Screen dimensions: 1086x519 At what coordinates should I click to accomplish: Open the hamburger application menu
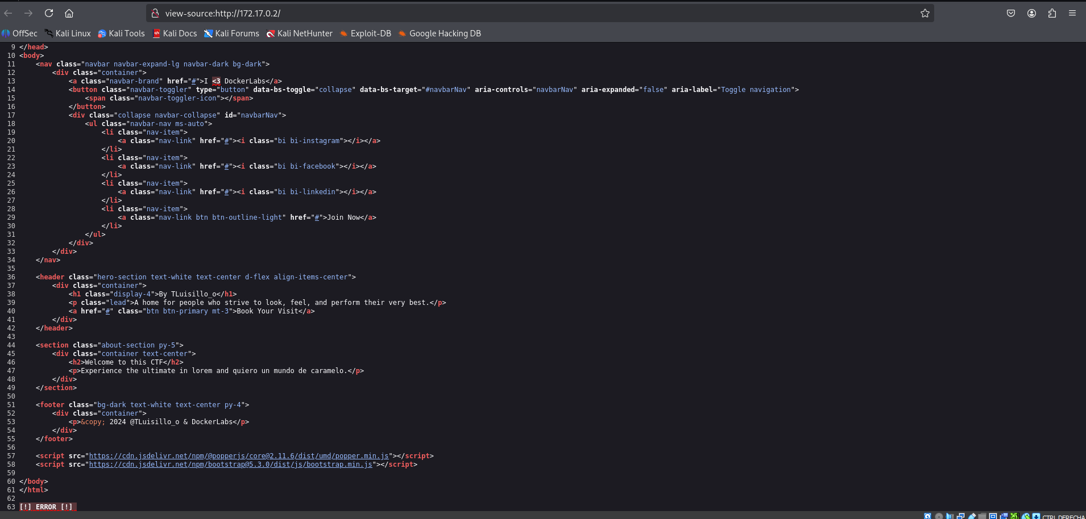(x=1072, y=13)
